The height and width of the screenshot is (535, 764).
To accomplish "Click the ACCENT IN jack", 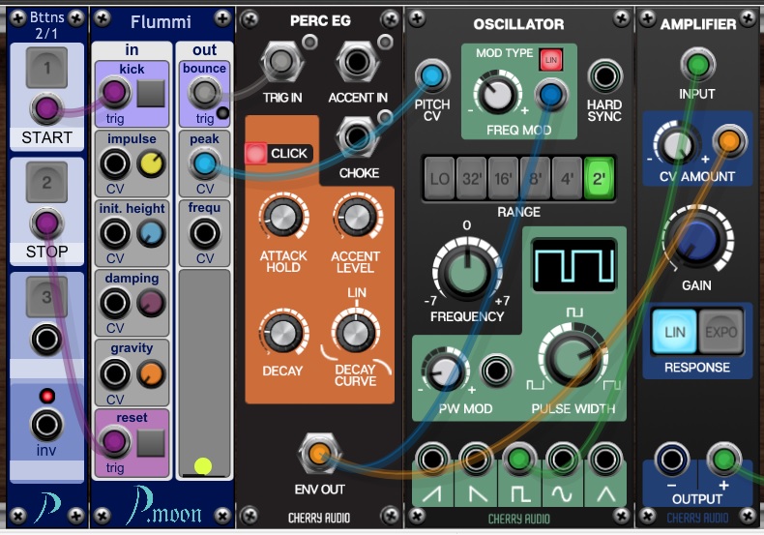I will tap(357, 64).
